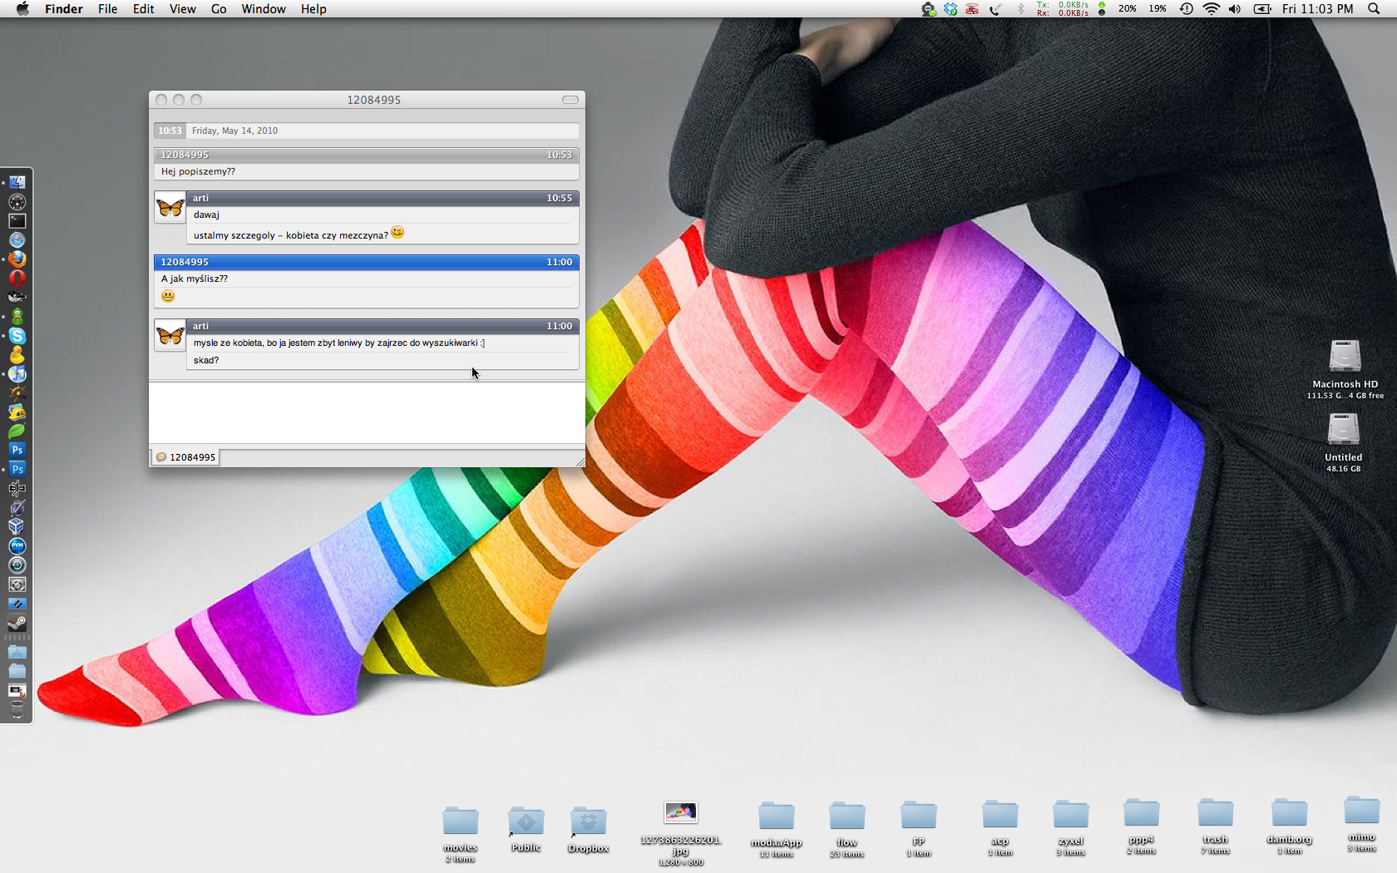Click the Adium green duck icon

(x=17, y=317)
